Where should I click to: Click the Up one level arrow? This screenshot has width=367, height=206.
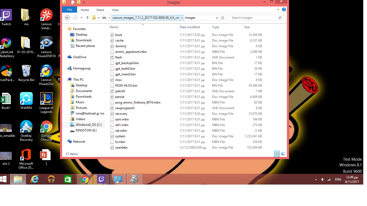(88, 18)
